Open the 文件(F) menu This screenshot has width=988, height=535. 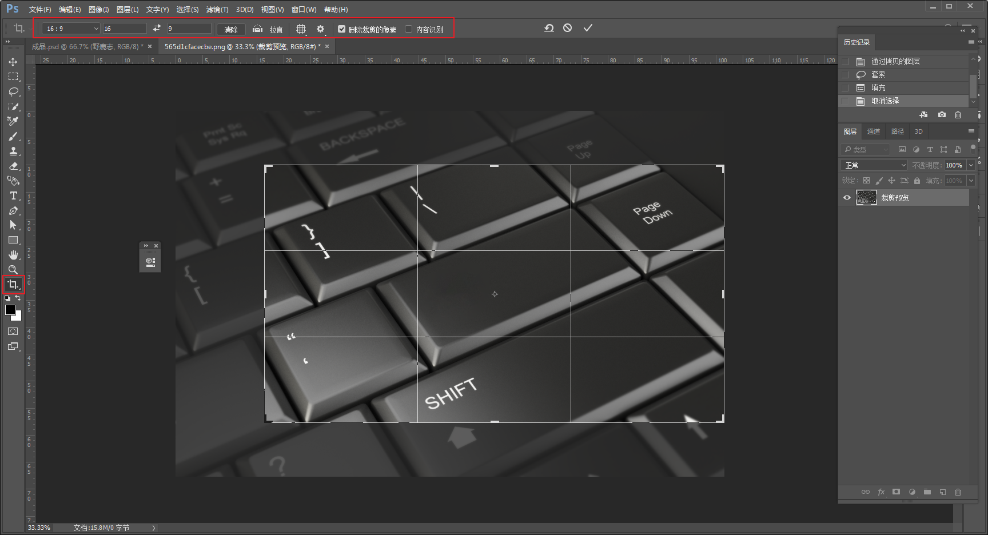pyautogui.click(x=40, y=10)
